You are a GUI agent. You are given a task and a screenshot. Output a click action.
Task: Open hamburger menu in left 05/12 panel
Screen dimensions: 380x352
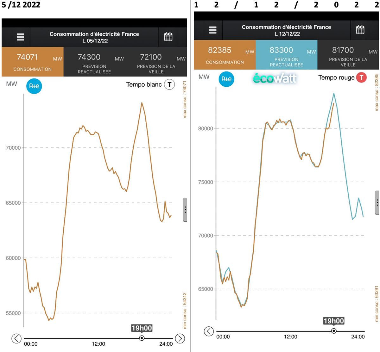point(20,37)
